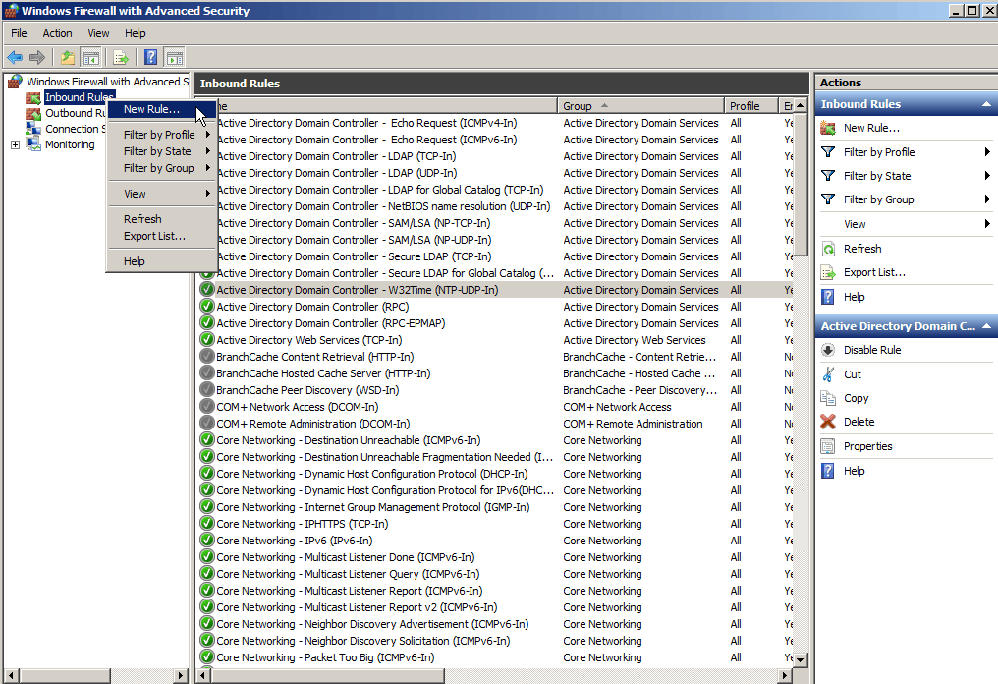Click the Export List icon in Actions pane
This screenshot has height=684, width=998.
coord(828,272)
